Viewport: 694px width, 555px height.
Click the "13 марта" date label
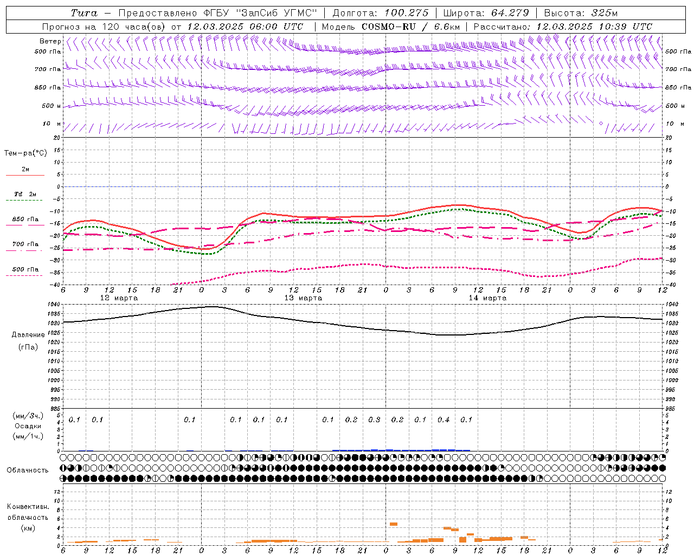click(303, 298)
